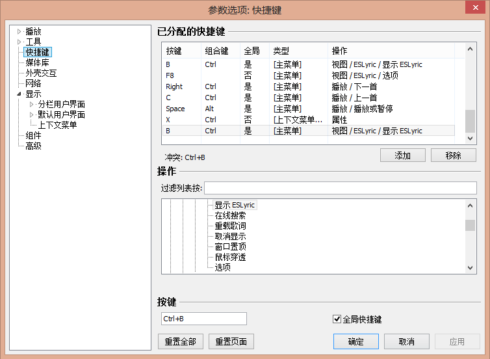The height and width of the screenshot is (359, 490).
Task: Click the Ctrl+B key input box
Action: 204,319
